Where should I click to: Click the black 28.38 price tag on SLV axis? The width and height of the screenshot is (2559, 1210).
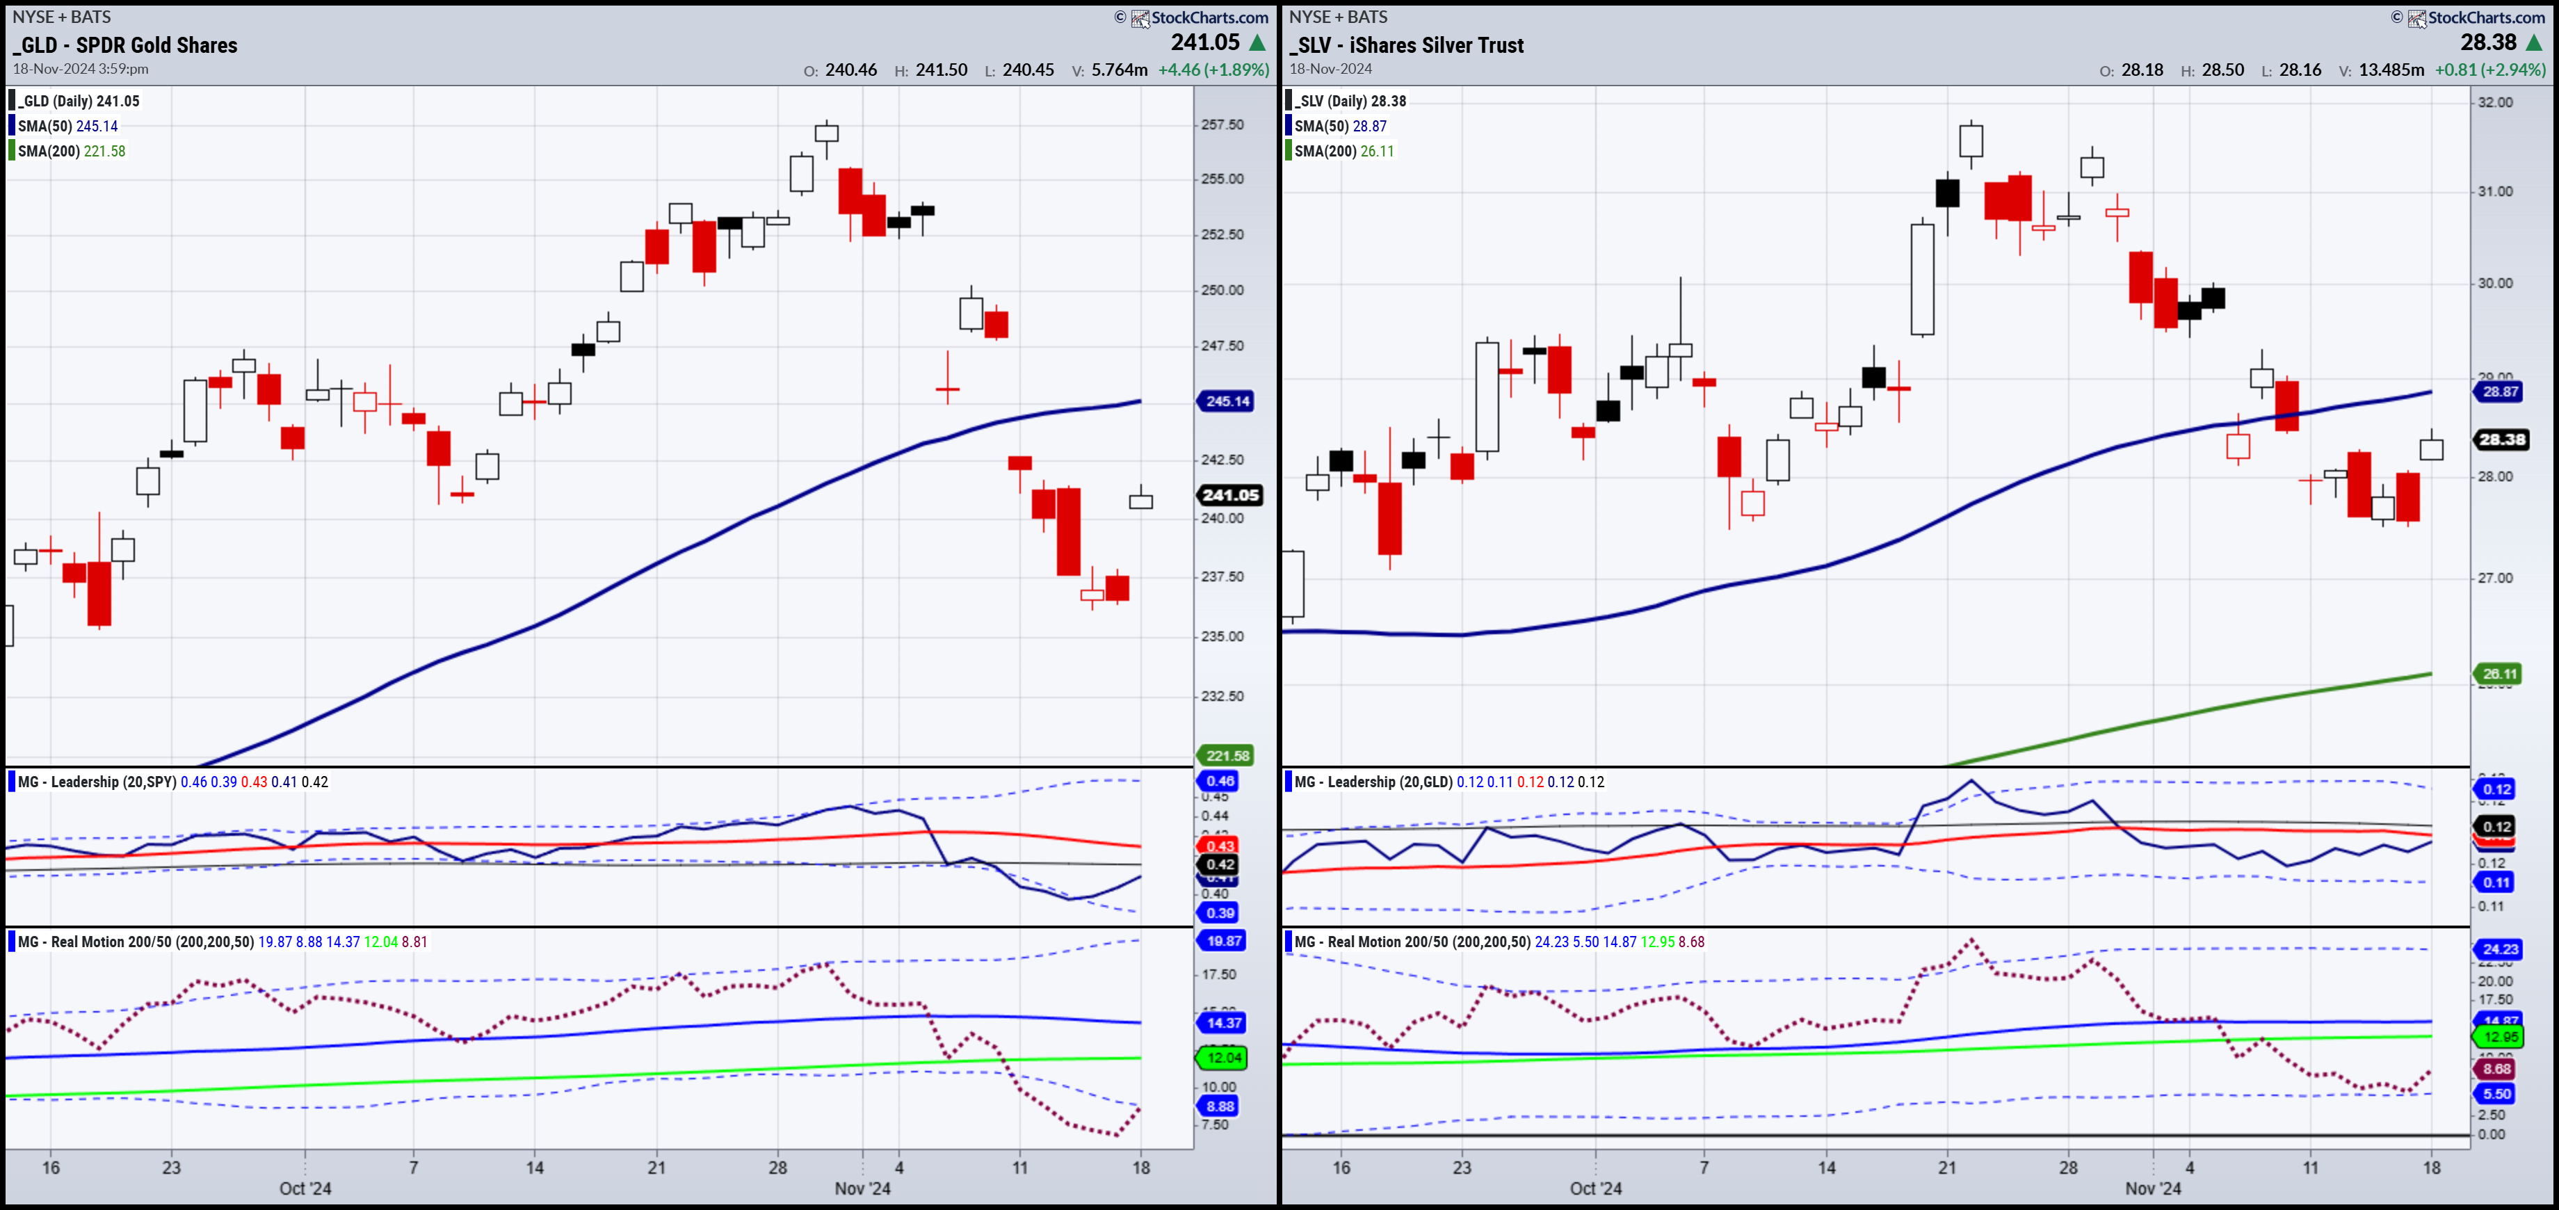[2501, 439]
